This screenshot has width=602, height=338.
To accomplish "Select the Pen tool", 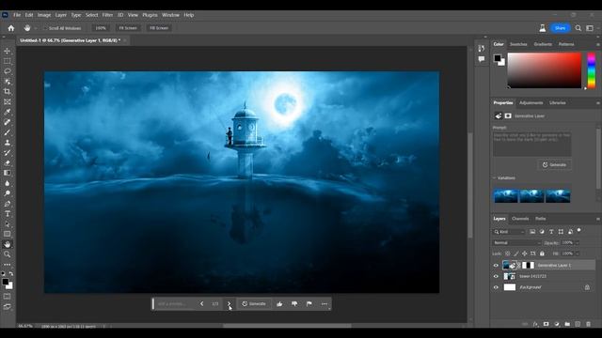I will pos(7,204).
